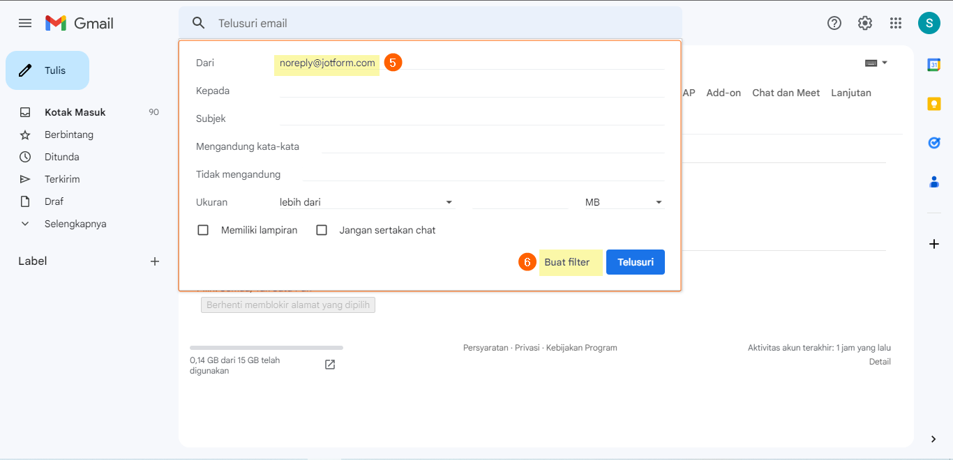
Task: Click the Support help question mark icon
Action: point(834,23)
